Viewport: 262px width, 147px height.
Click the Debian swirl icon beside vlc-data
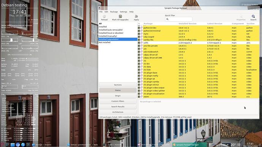142,67
